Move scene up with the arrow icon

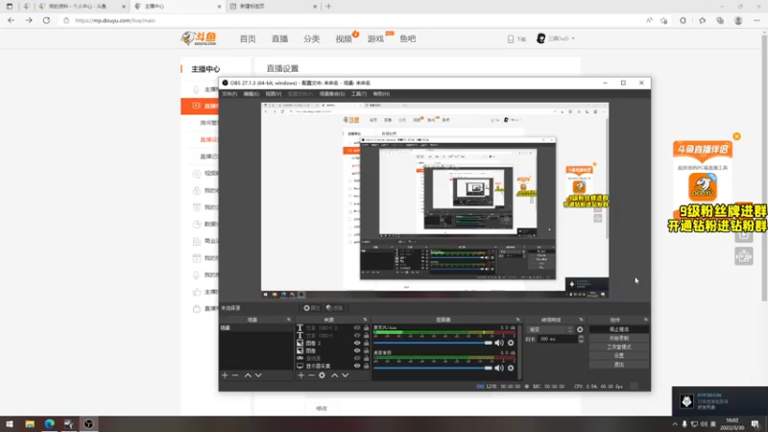[x=248, y=375]
